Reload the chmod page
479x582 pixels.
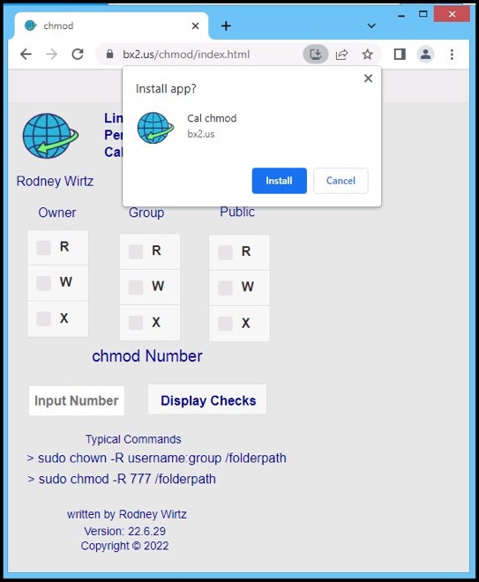[78, 55]
